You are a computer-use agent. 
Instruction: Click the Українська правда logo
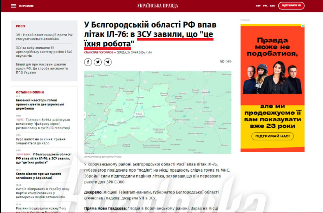[x=157, y=6]
